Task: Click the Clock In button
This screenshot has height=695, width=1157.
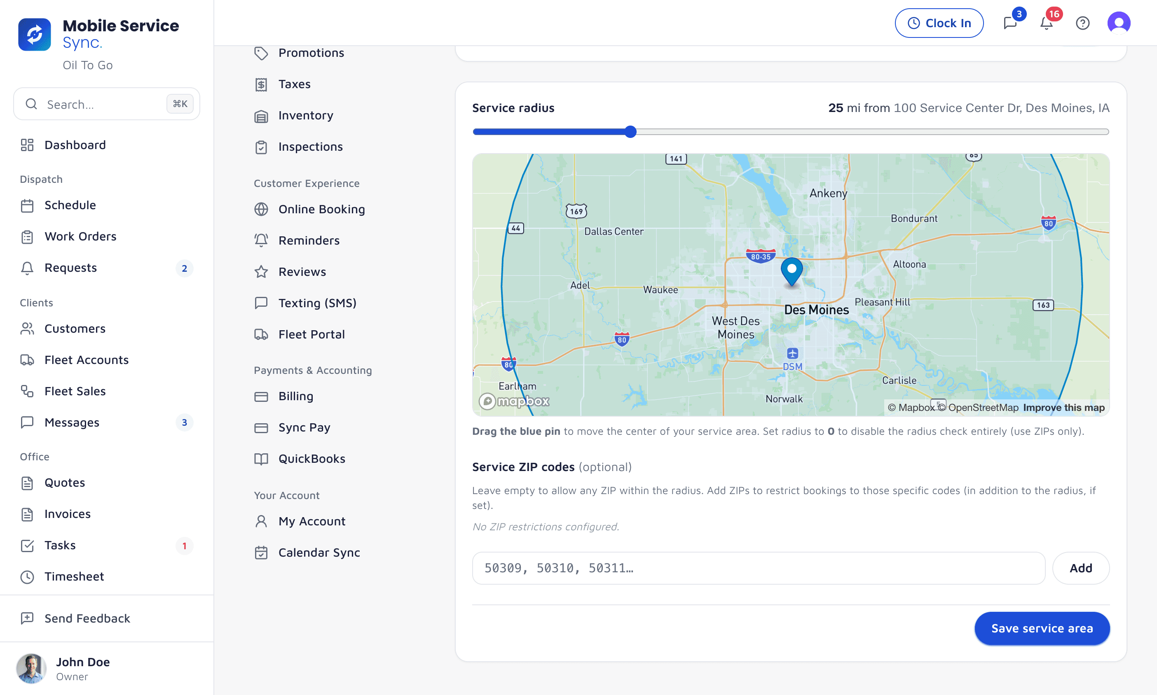Action: [x=939, y=23]
